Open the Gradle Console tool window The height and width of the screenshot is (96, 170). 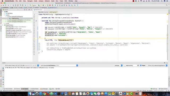[x=163, y=89]
